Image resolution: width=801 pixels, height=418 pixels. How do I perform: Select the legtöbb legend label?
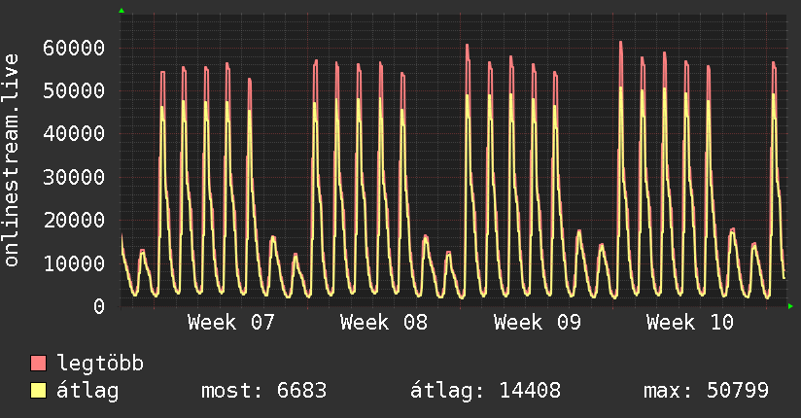[100, 364]
